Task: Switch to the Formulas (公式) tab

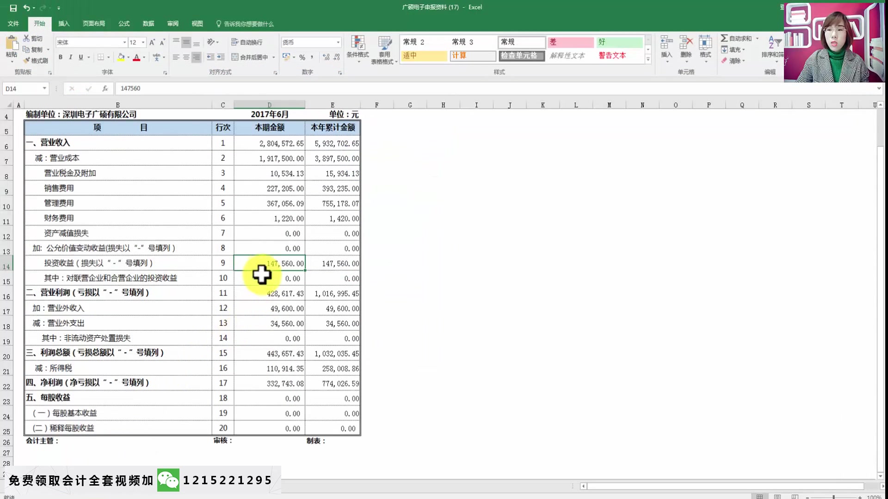Action: pyautogui.click(x=123, y=24)
